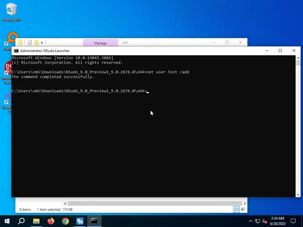Open the Windows Start menu
The height and width of the screenshot is (227, 303).
pos(7,221)
